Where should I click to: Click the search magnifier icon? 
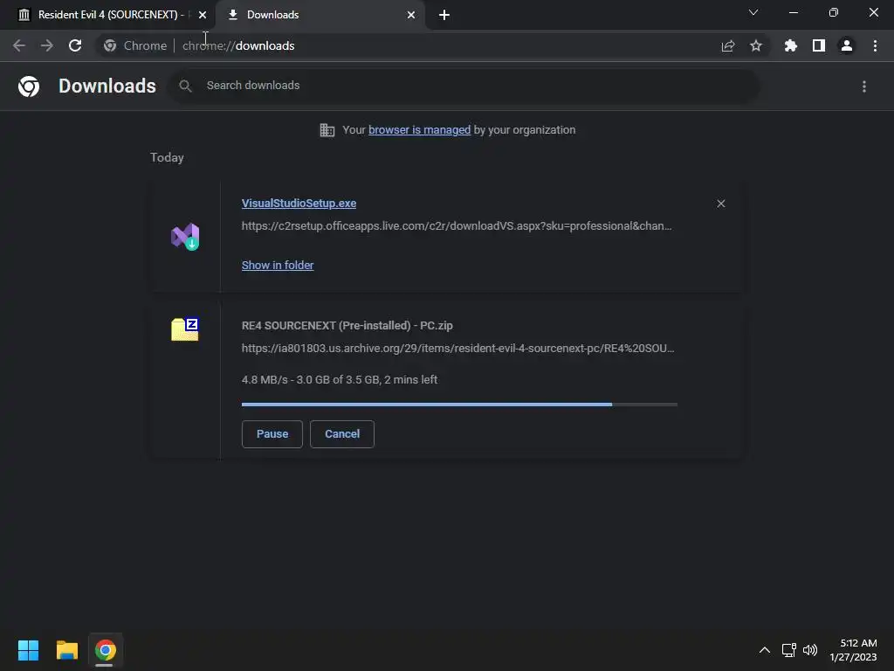tap(185, 86)
